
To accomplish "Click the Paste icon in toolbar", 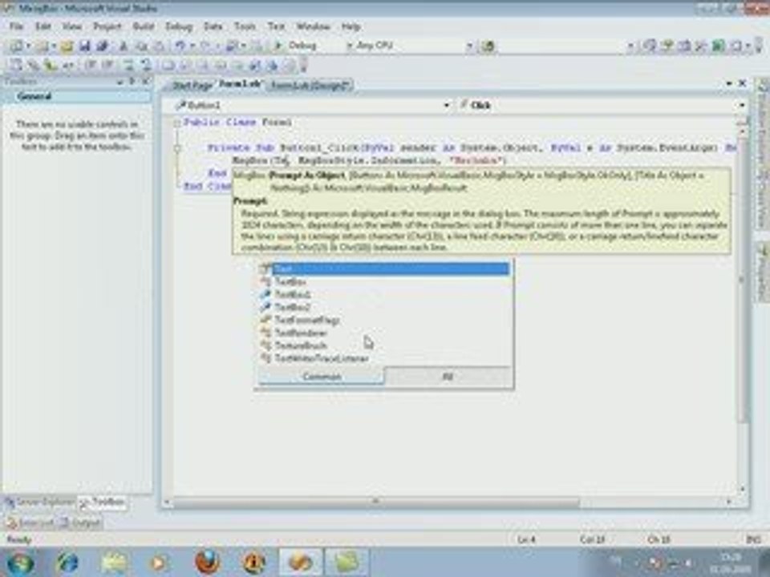I will tap(160, 46).
